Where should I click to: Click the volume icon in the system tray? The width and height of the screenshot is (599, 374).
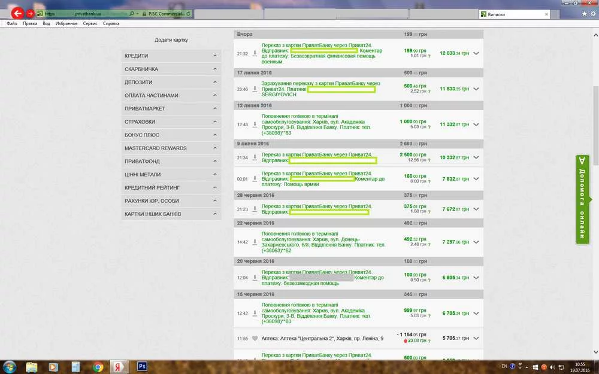click(x=552, y=367)
